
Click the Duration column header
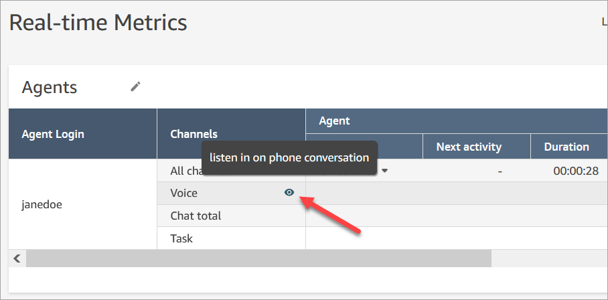[566, 147]
